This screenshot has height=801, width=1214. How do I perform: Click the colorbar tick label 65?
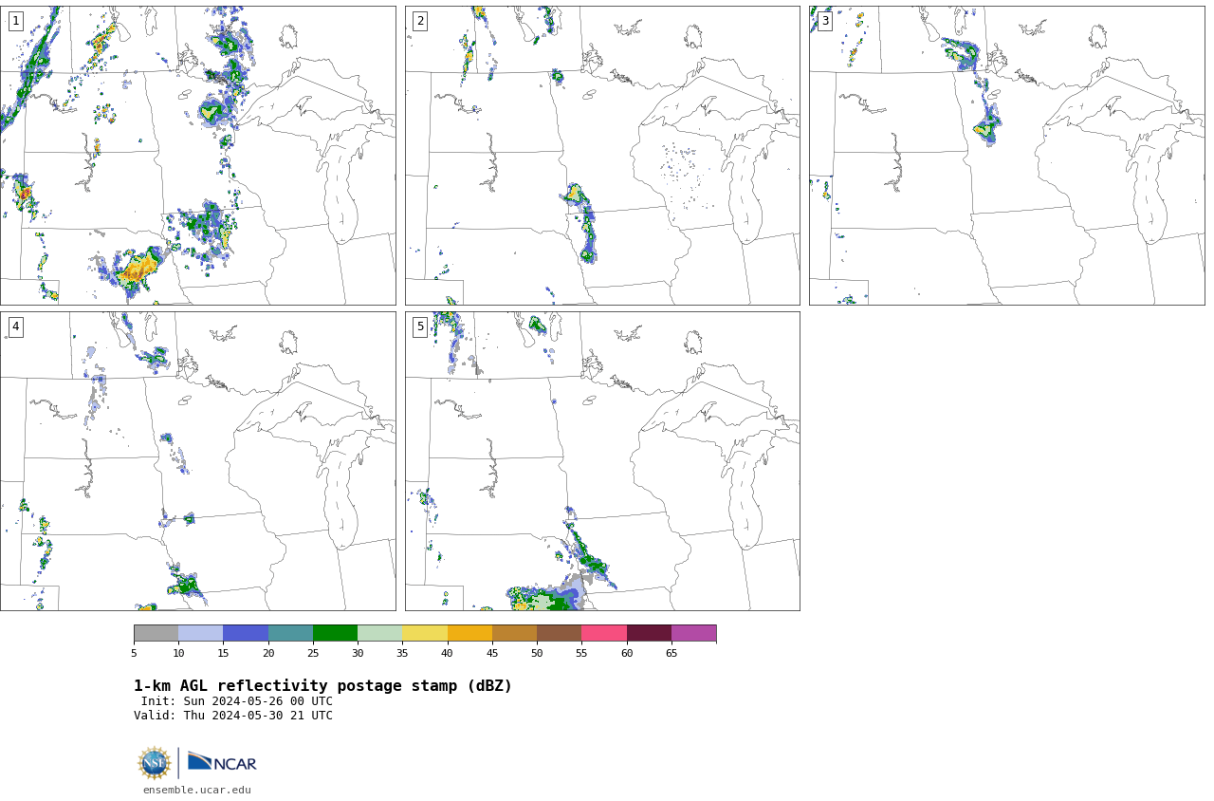pyautogui.click(x=671, y=653)
